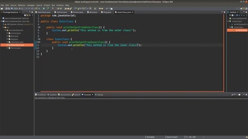Expand the JRE System Library node
Screen dimensions: 248x139
pos(3,24)
